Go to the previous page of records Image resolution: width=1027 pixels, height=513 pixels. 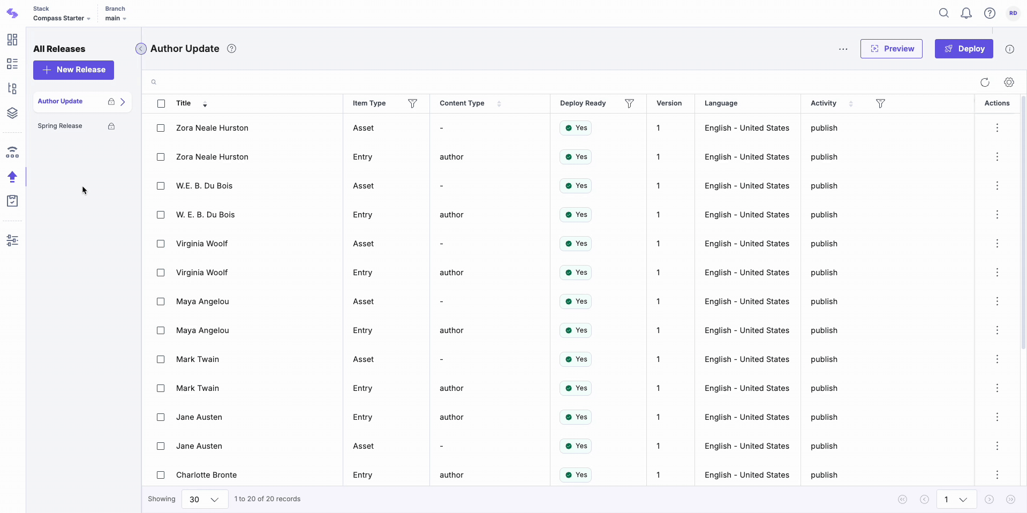click(x=924, y=499)
